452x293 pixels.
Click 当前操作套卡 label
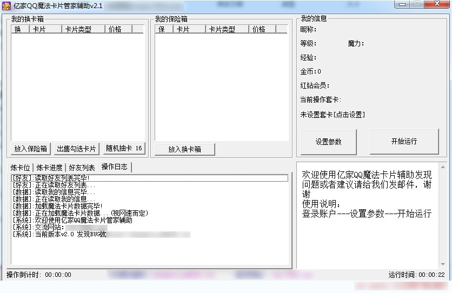pyautogui.click(x=321, y=99)
